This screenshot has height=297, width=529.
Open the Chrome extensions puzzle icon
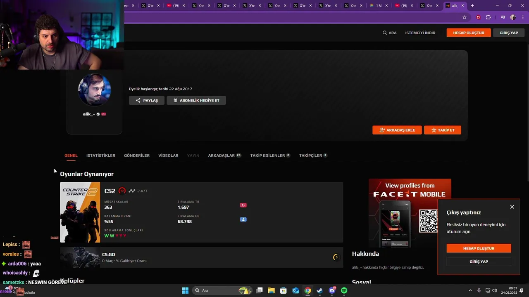[488, 17]
